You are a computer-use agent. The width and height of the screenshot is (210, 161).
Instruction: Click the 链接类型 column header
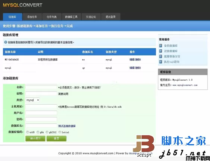click(111, 52)
